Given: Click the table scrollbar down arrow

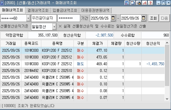Looking at the screenshot, I should 167,99.
